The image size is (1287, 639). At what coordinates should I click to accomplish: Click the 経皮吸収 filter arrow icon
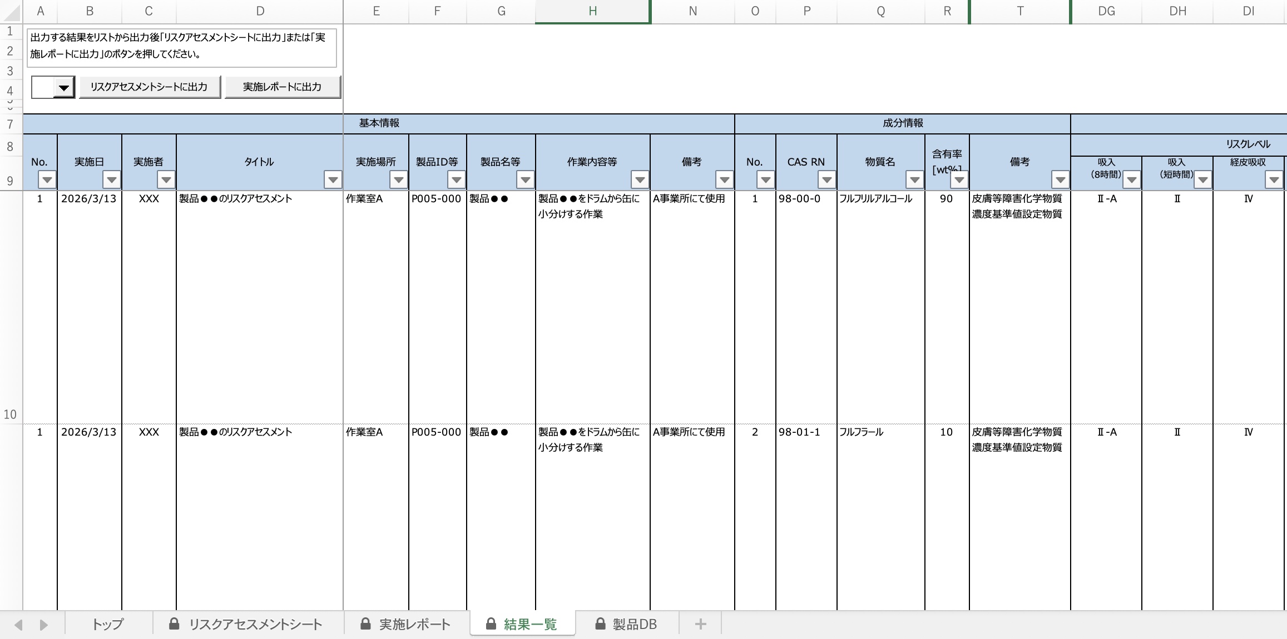[x=1274, y=180]
